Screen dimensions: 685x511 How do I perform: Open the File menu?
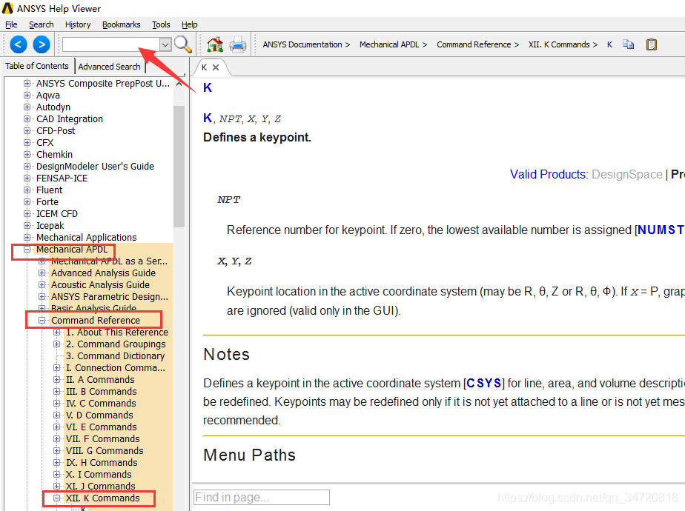coord(11,24)
